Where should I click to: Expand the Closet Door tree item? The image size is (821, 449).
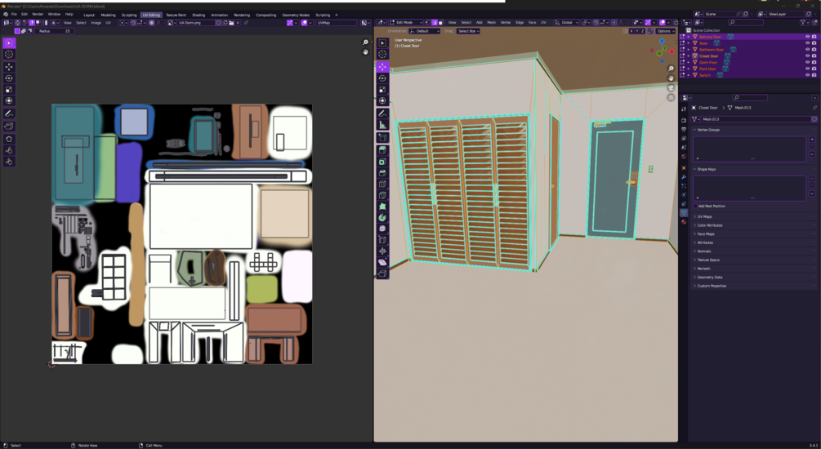(689, 56)
